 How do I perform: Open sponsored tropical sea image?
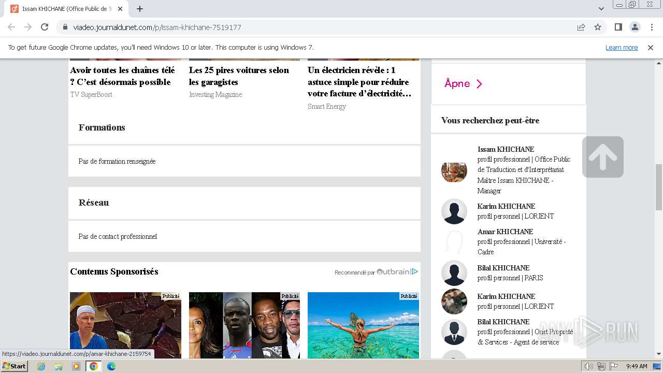coord(363,325)
